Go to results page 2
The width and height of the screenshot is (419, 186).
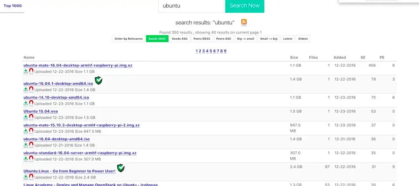coord(200,51)
